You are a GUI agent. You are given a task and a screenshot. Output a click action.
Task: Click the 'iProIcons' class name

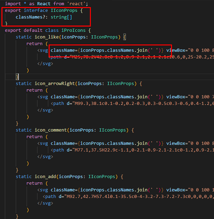pyautogui.click(x=73, y=31)
